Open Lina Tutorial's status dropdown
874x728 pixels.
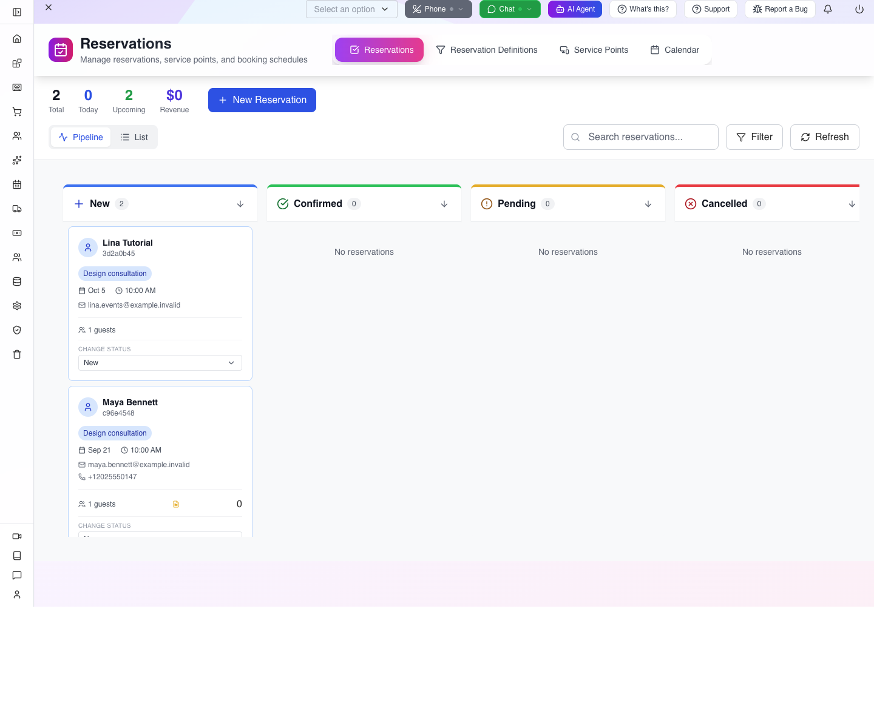point(160,363)
